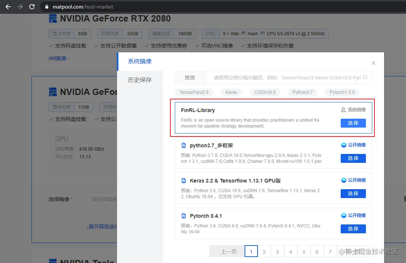Open the 选择镜像 dropdown field
This screenshot has width=406, height=263.
[x=102, y=199]
